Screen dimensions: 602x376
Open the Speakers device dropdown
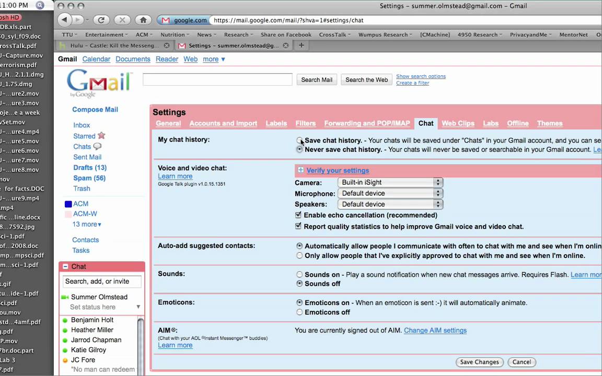tap(390, 204)
